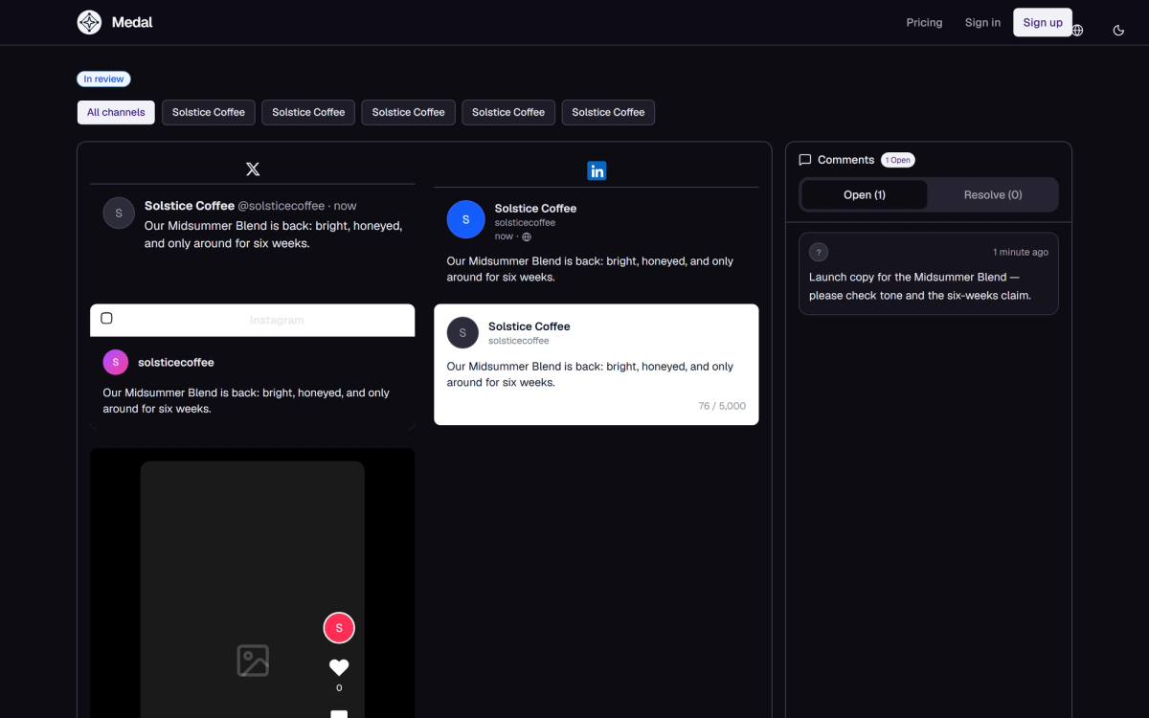This screenshot has height=718, width=1149.
Task: Click the 1 Open badge
Action: [x=898, y=160]
